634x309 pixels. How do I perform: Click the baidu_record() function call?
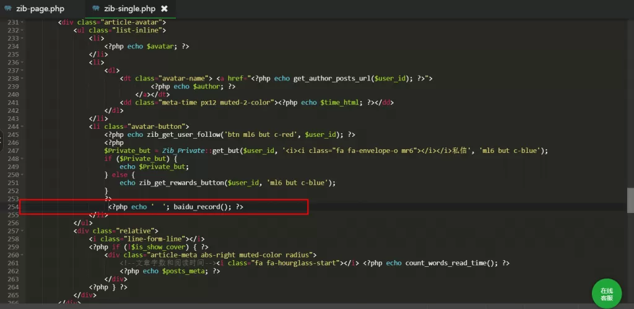pyautogui.click(x=202, y=207)
